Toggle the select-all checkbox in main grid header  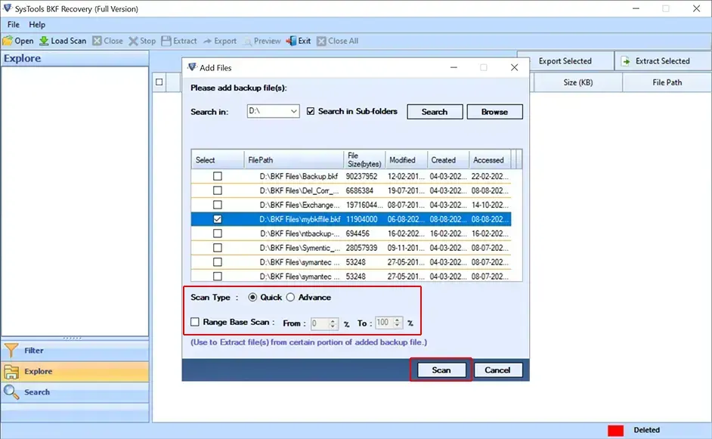click(x=159, y=82)
